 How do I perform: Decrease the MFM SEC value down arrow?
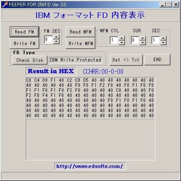163,43
